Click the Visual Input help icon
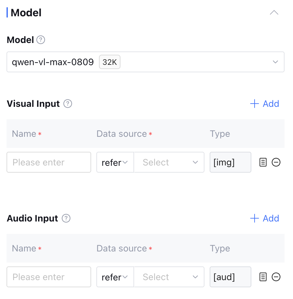The width and height of the screenshot is (293, 299). click(68, 104)
